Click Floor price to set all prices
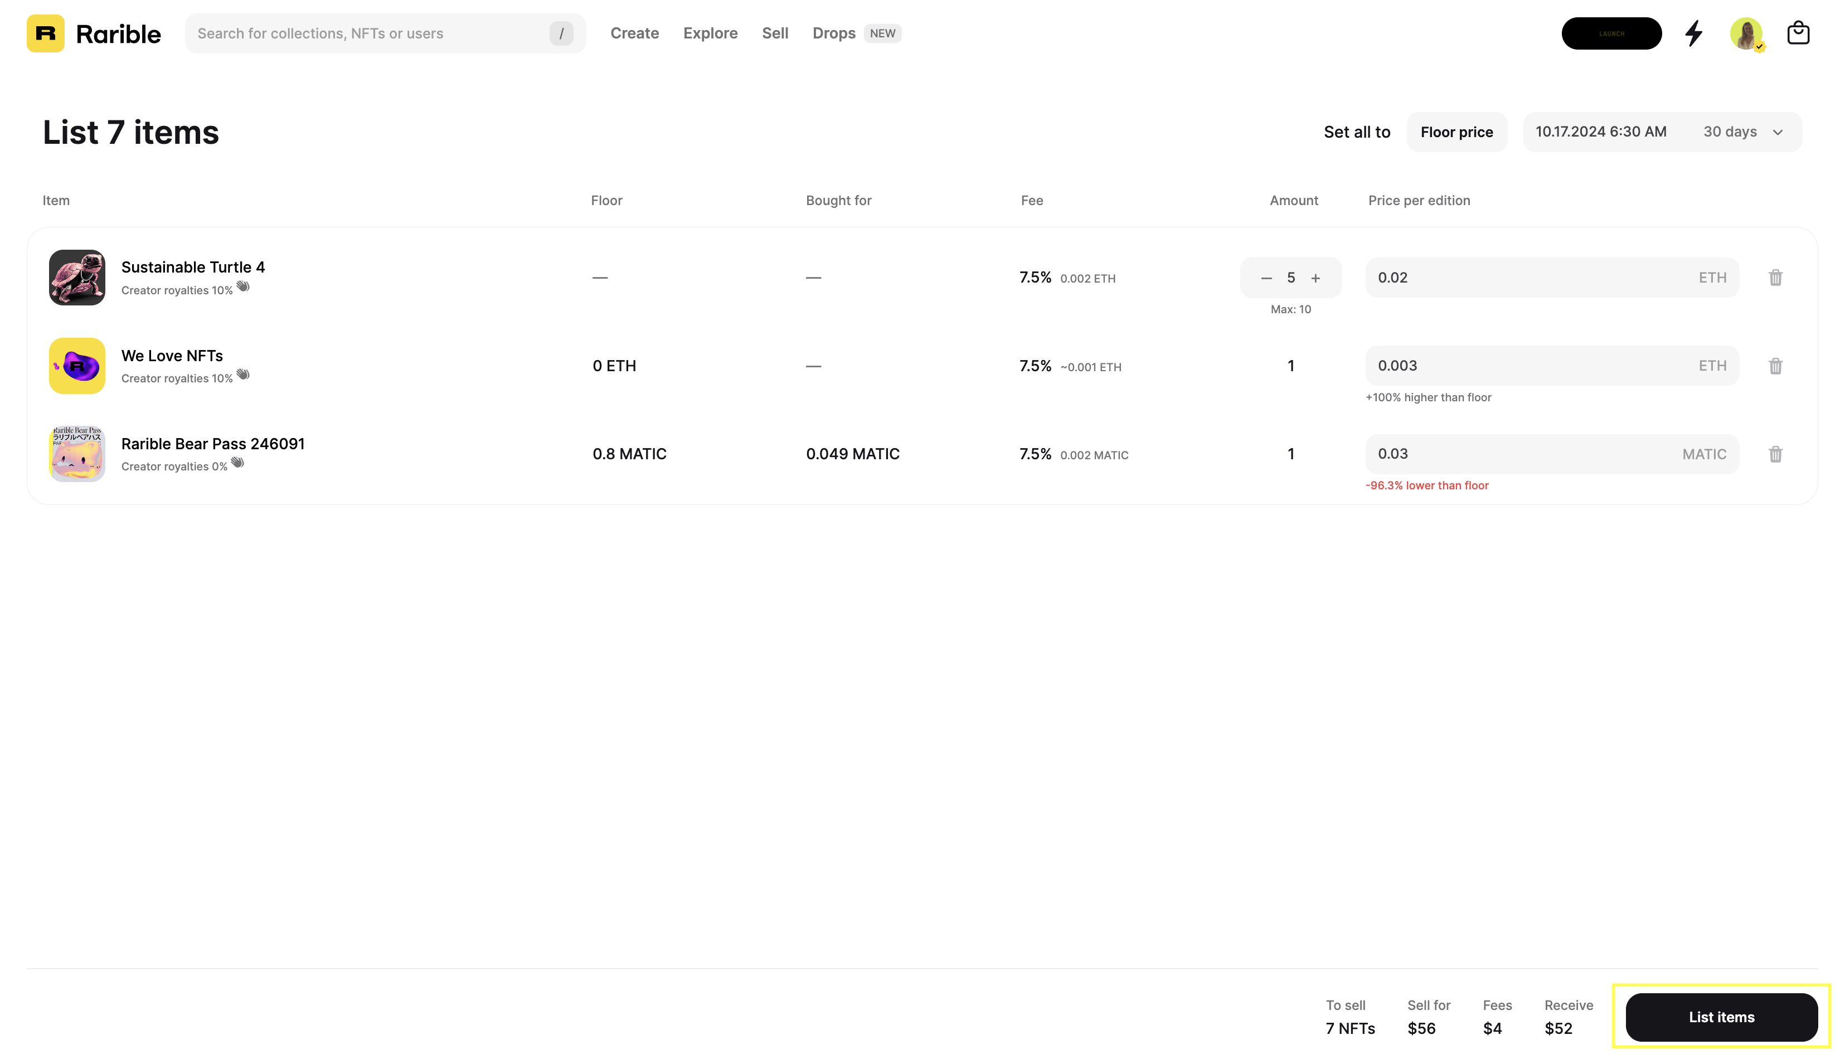Screen dimensions: 1845x1059 coord(1456,132)
